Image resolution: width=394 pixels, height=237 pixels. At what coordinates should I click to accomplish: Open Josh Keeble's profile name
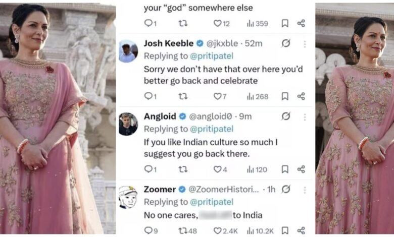click(169, 43)
